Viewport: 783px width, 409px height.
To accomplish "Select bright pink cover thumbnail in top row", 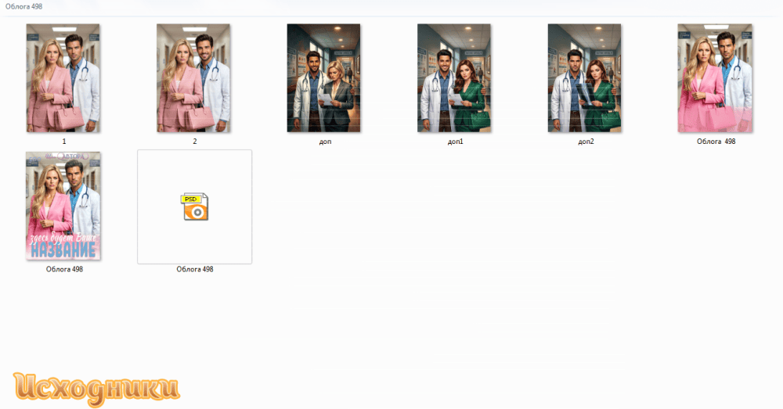I will 715,77.
